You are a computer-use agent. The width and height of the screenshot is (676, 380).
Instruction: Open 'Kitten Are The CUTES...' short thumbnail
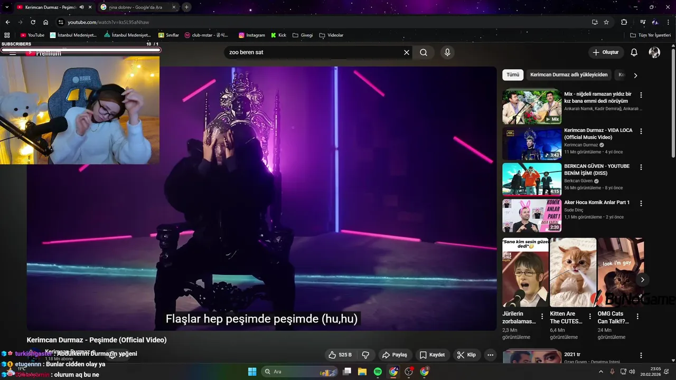point(573,272)
